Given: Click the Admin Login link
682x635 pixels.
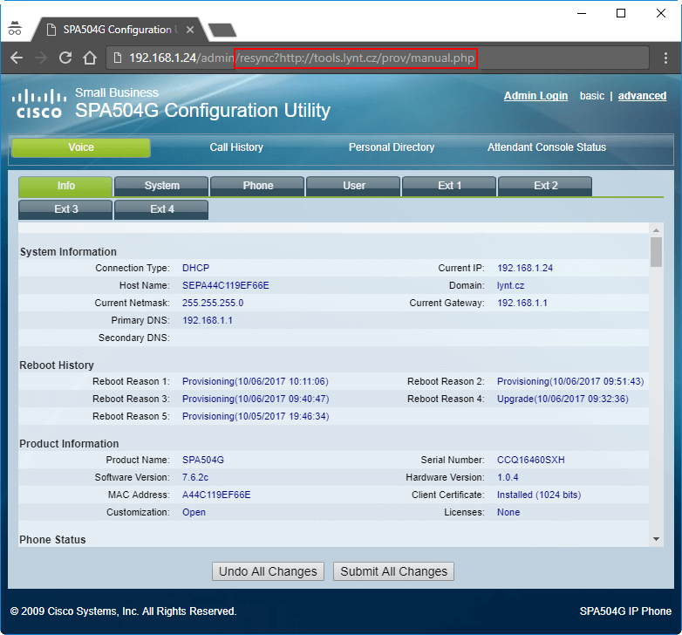Looking at the screenshot, I should pyautogui.click(x=535, y=96).
